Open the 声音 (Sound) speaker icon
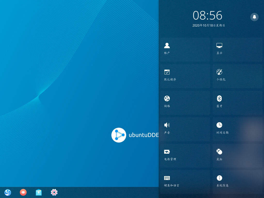 [x=167, y=125]
